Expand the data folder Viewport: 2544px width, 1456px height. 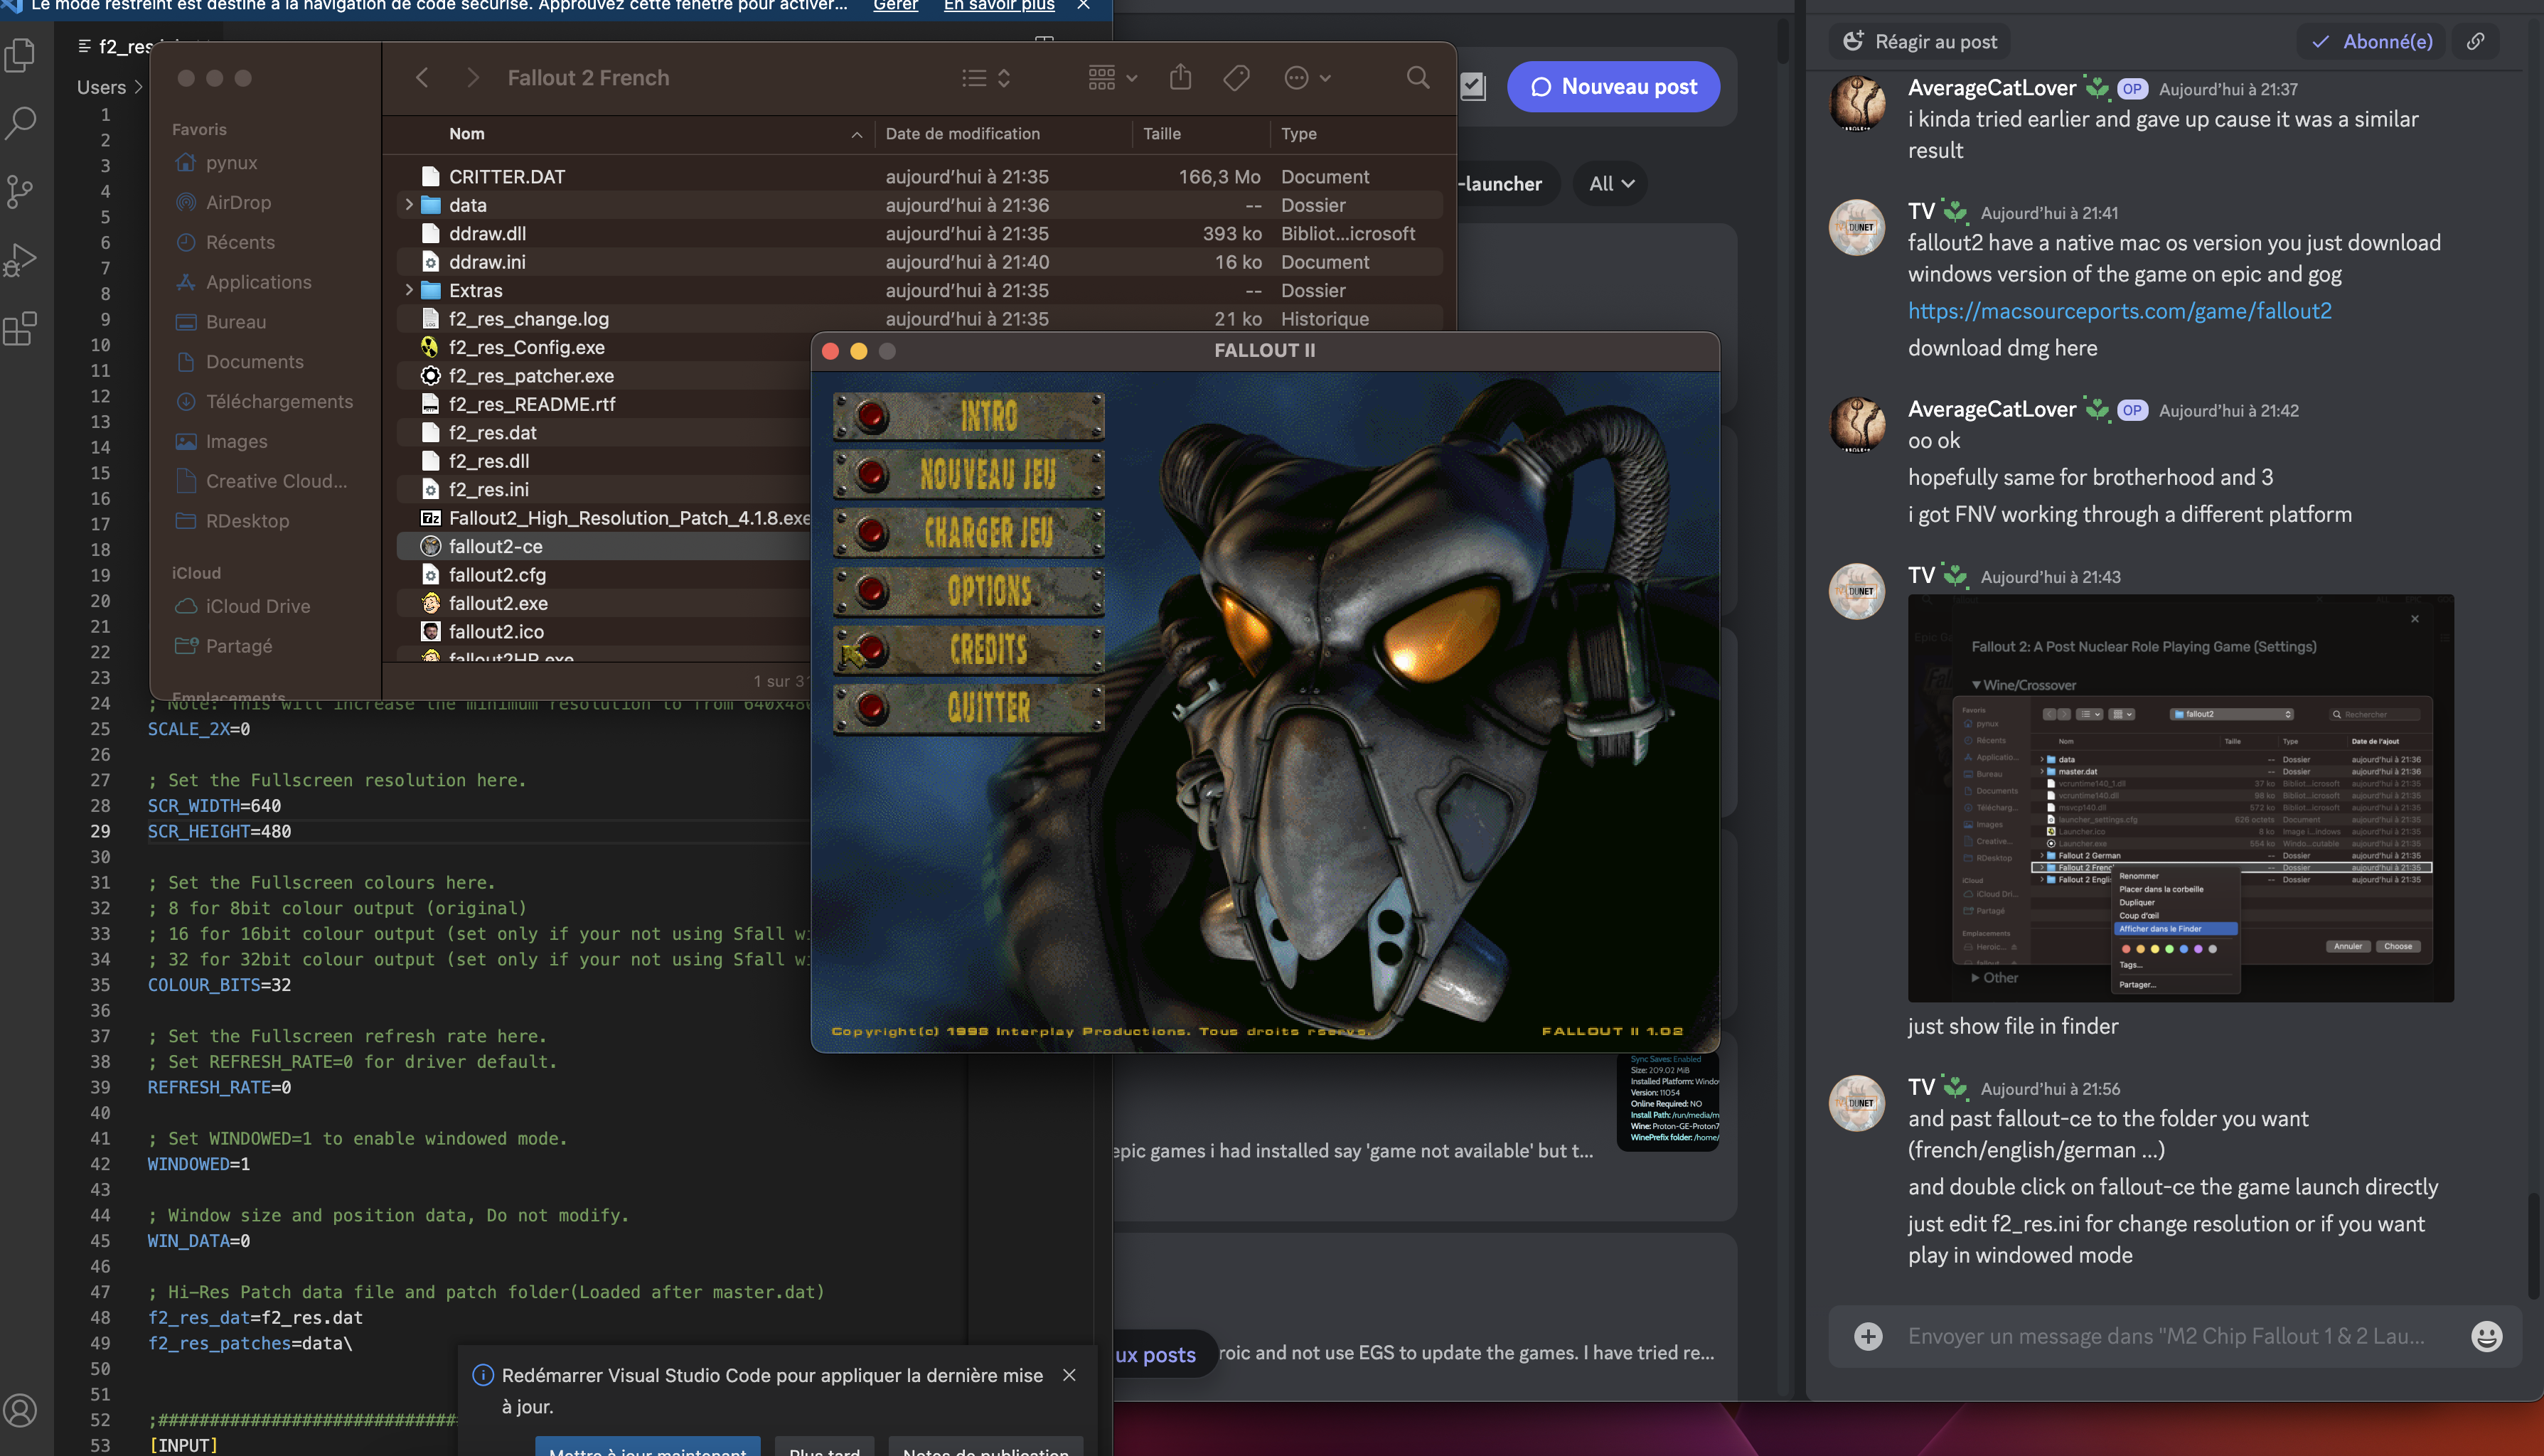tap(409, 205)
